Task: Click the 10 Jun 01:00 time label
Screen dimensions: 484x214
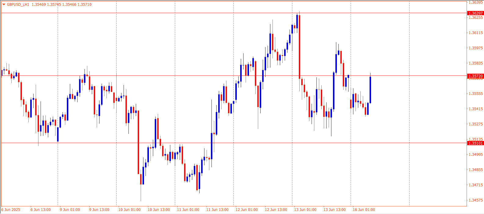Action: point(129,210)
